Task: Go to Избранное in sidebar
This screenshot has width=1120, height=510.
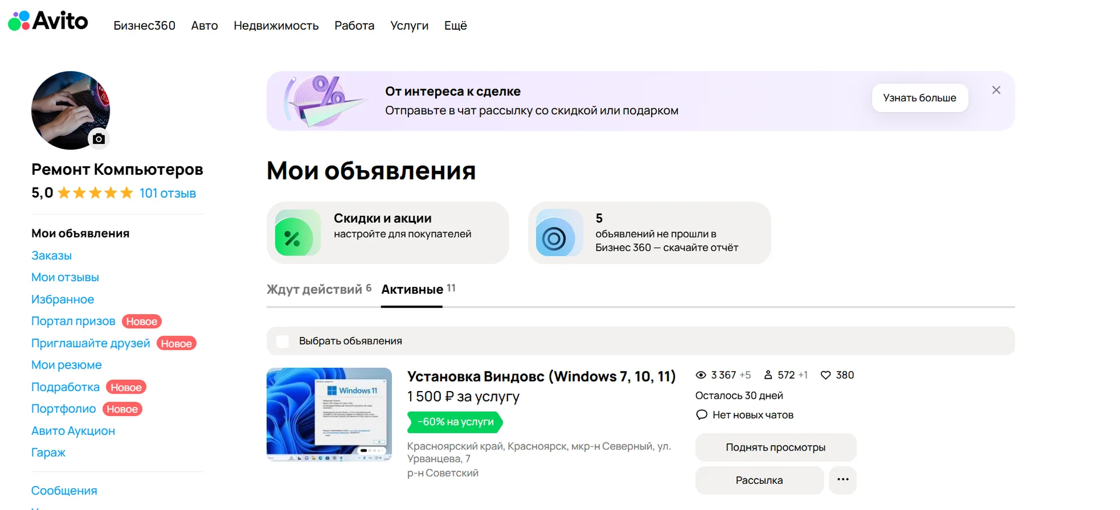Action: (x=62, y=299)
